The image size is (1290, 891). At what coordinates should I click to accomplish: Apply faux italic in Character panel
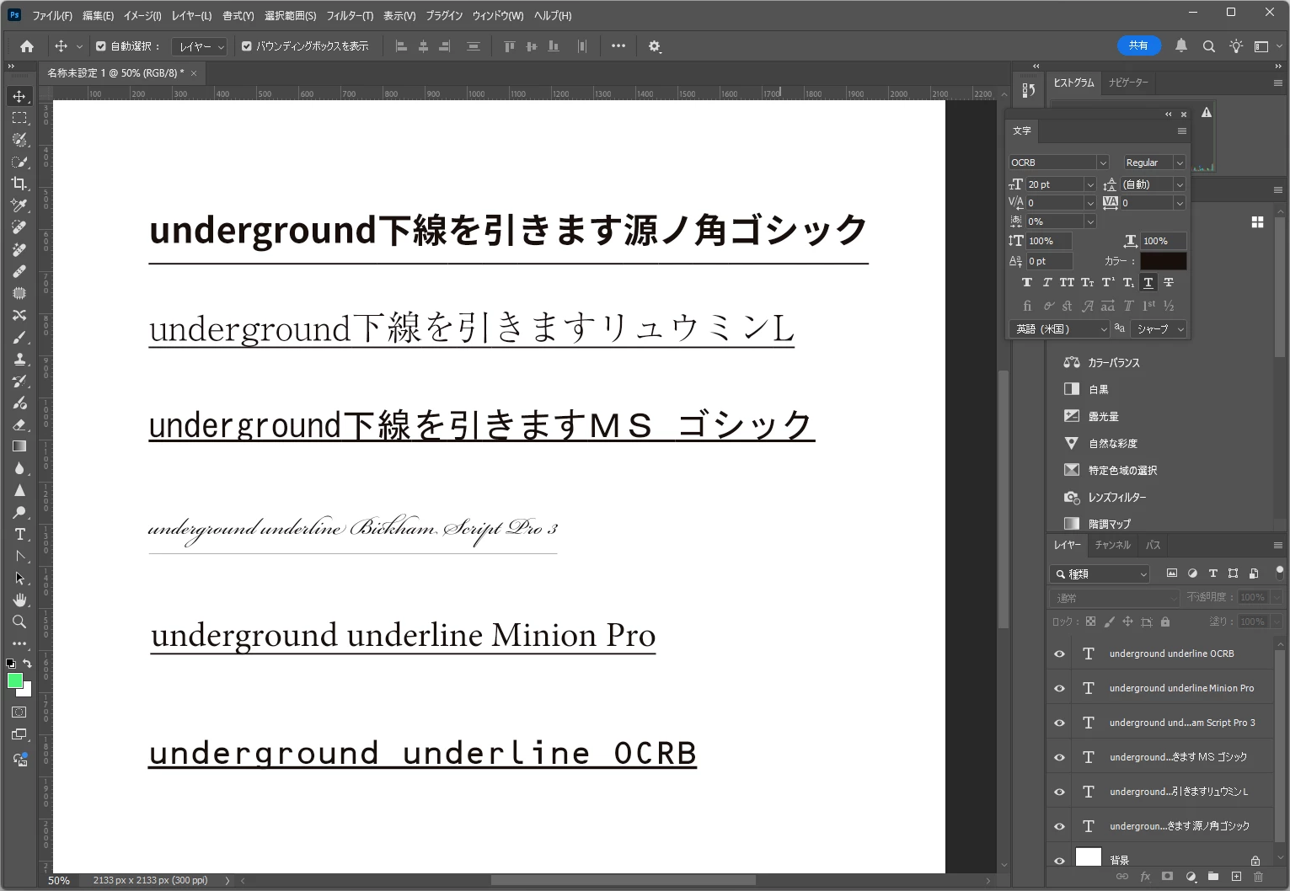[x=1047, y=282]
